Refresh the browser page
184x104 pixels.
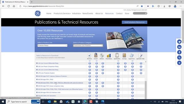pyautogui.click(x=9, y=6)
